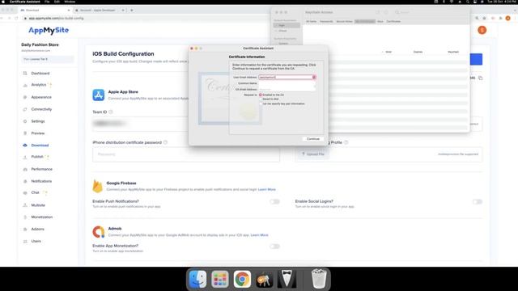Select the Saved to disk option
Viewport: 518px width, 291px height.
coord(261,99)
